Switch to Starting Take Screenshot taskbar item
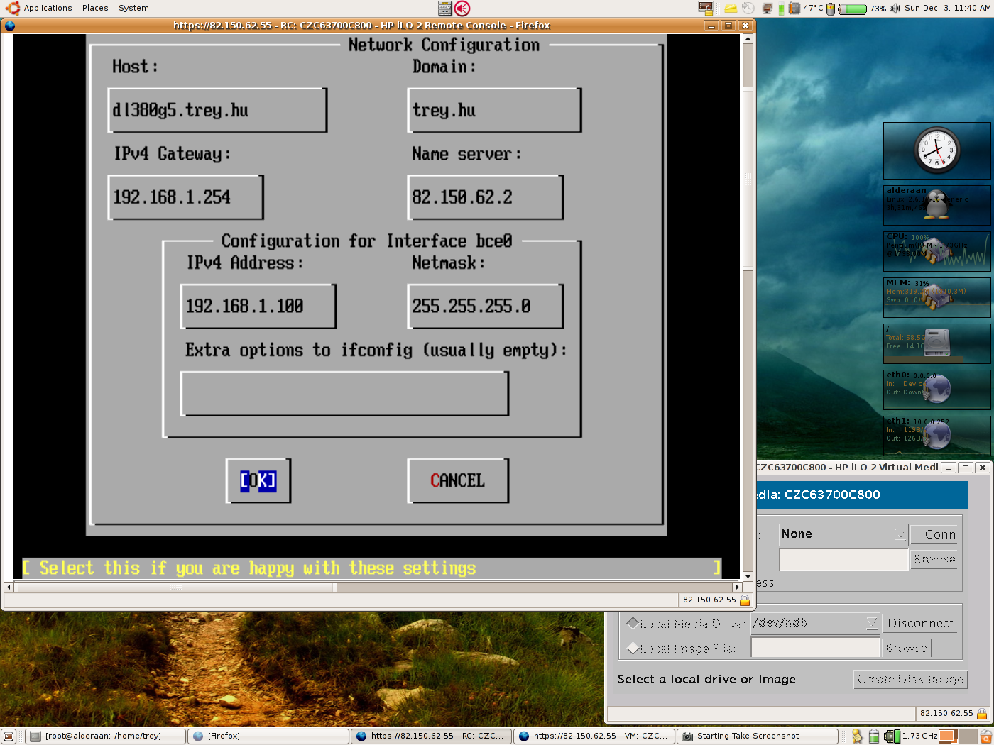The height and width of the screenshot is (745, 994). coord(757,736)
